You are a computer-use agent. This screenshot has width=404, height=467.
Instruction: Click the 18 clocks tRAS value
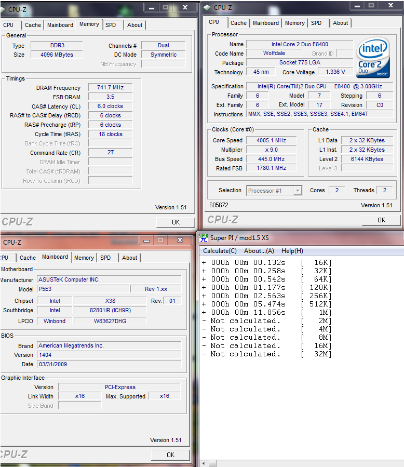point(110,135)
